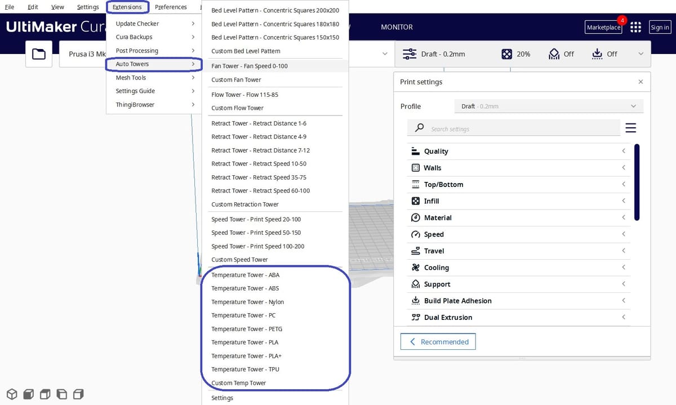This screenshot has height=405, width=676.
Task: Switch to the right view cube icon
Action: [x=79, y=393]
